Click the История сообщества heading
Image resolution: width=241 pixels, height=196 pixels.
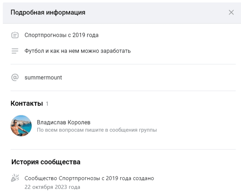click(x=46, y=162)
